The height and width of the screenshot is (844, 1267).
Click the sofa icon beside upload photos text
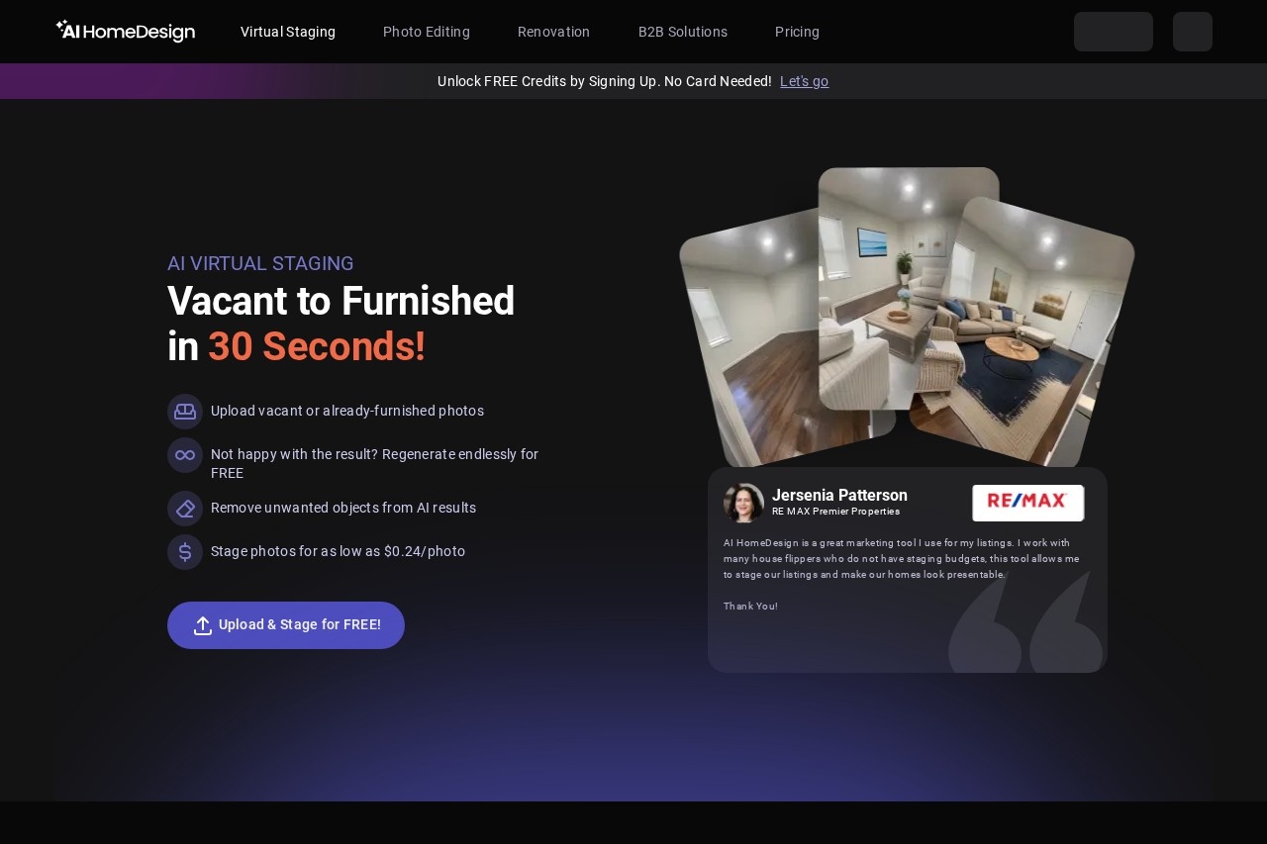(x=185, y=411)
